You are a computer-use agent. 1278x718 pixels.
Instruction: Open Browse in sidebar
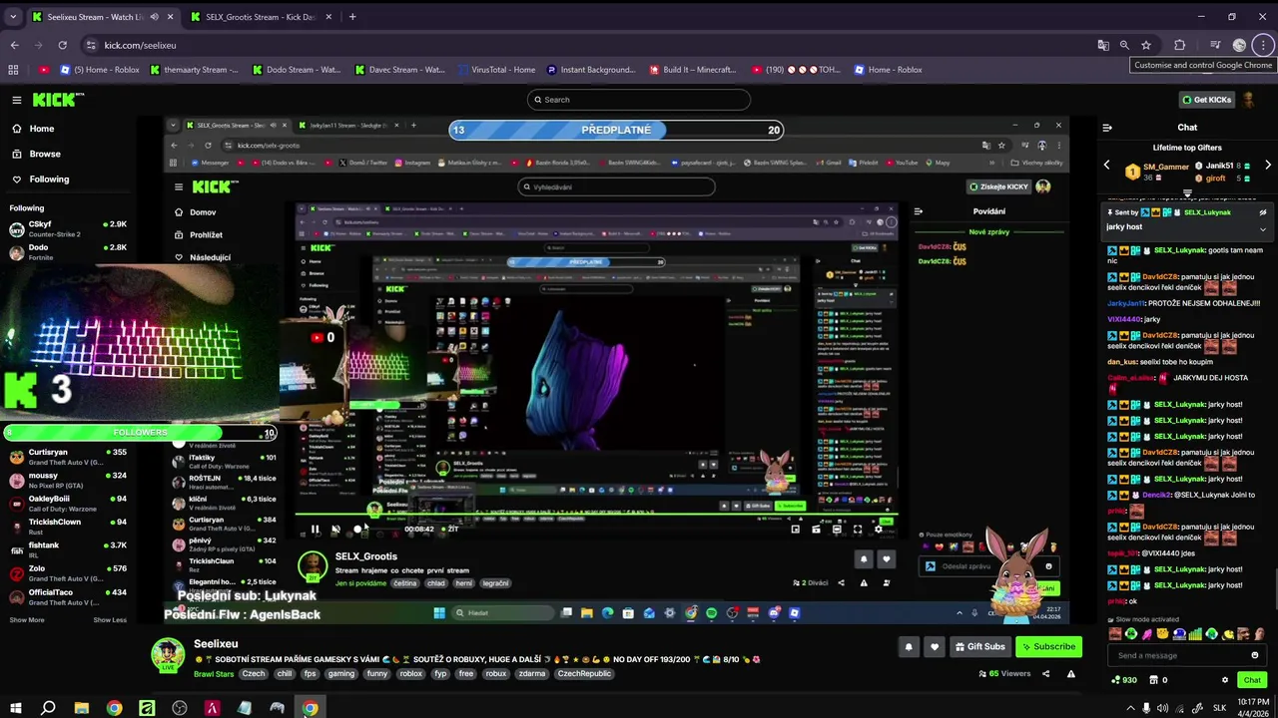[45, 154]
